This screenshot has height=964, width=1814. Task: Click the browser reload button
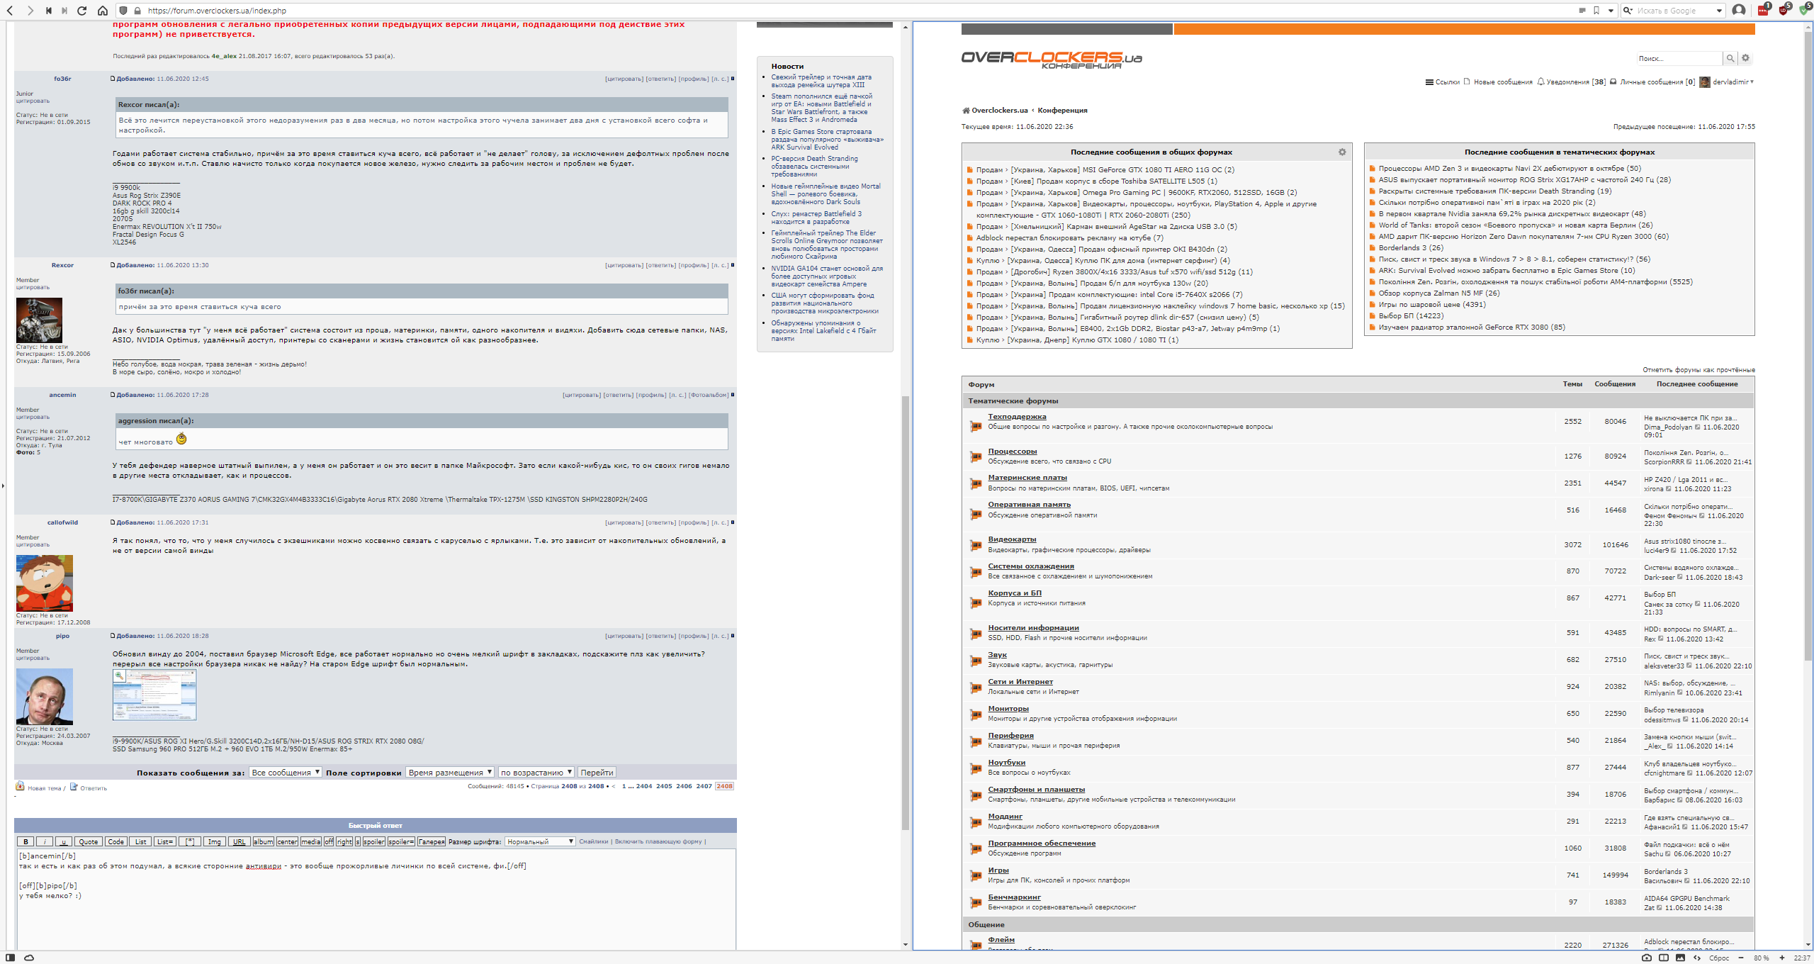click(x=82, y=11)
